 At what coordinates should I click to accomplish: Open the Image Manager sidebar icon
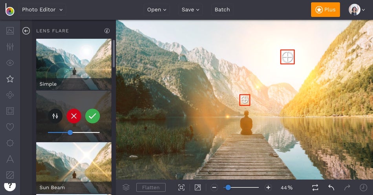point(10,31)
